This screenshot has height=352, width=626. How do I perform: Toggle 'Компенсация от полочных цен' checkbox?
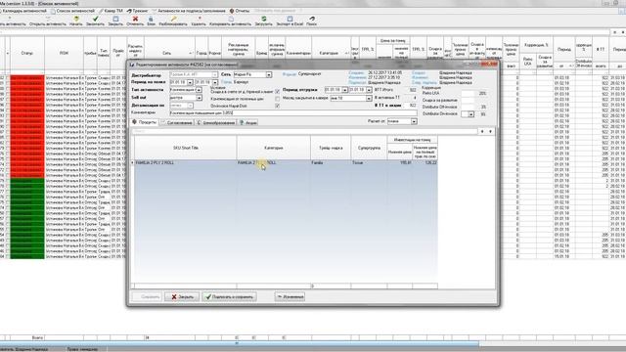coord(278,99)
